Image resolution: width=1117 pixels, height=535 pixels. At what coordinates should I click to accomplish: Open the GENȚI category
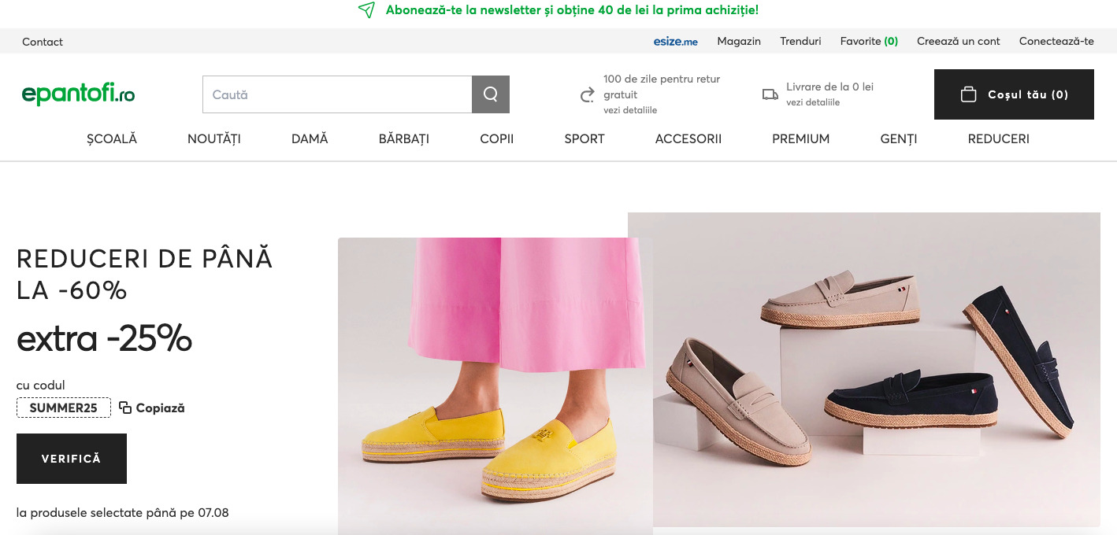tap(899, 138)
